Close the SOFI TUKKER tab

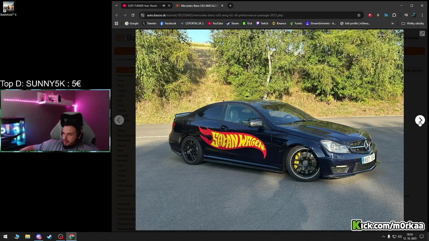click(169, 6)
